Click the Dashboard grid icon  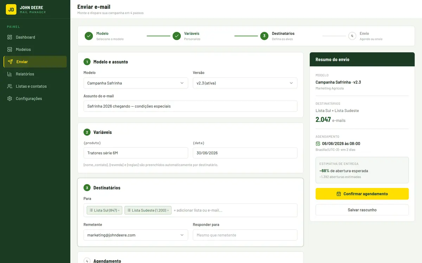[x=10, y=37]
